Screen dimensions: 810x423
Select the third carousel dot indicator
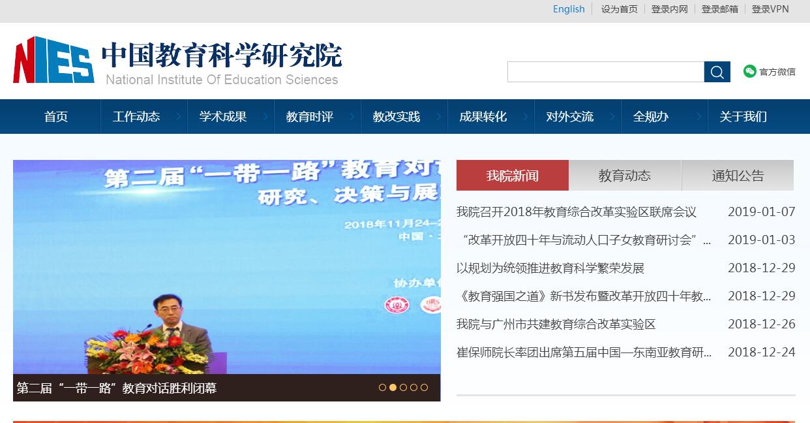[x=403, y=387]
